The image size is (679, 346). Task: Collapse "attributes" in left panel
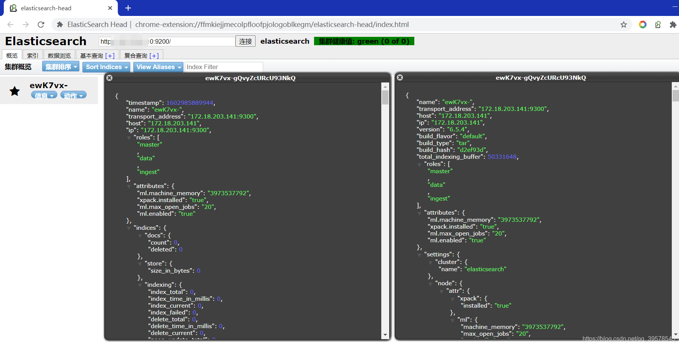[x=129, y=186]
